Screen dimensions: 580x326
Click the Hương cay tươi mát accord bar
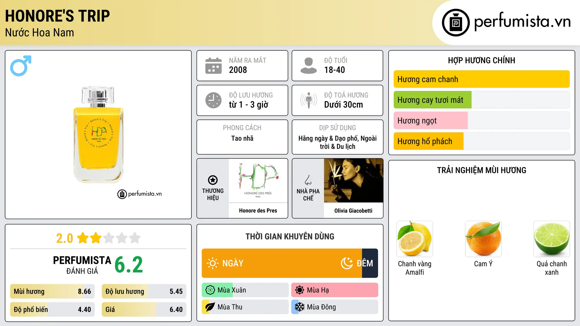[x=481, y=100]
